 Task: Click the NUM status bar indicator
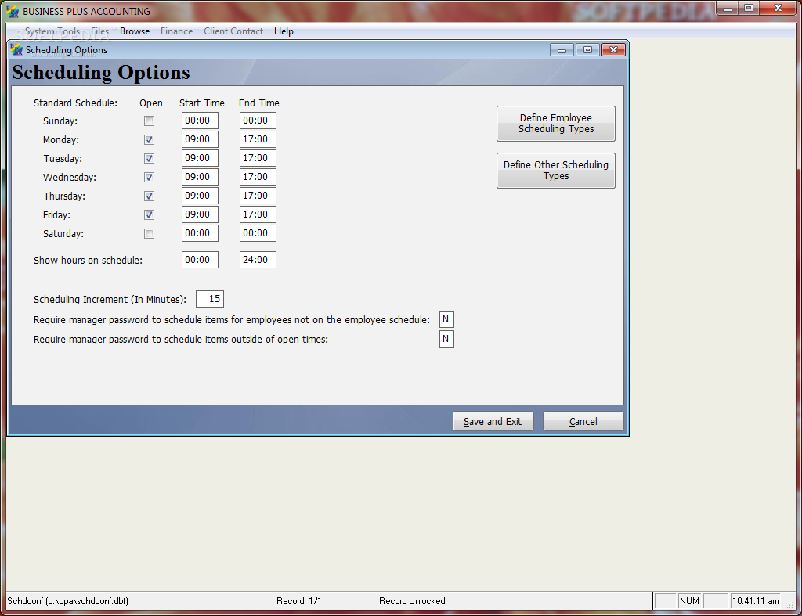pyautogui.click(x=689, y=600)
